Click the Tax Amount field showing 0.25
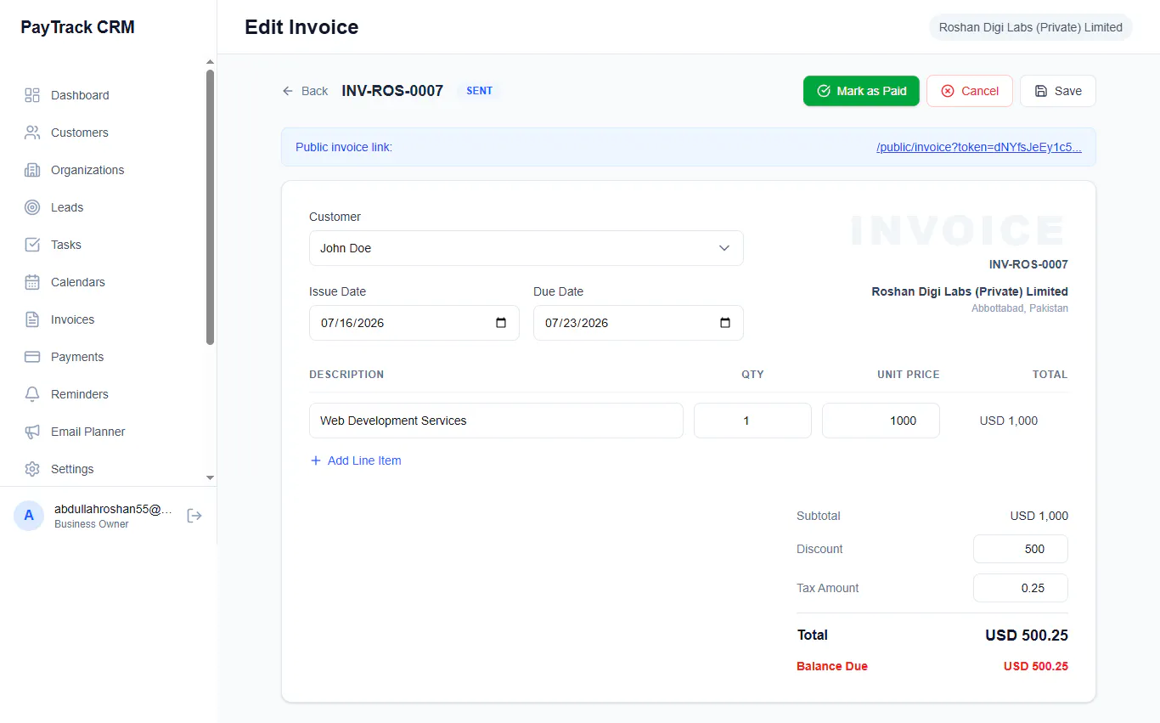This screenshot has width=1160, height=723. coord(1021,588)
